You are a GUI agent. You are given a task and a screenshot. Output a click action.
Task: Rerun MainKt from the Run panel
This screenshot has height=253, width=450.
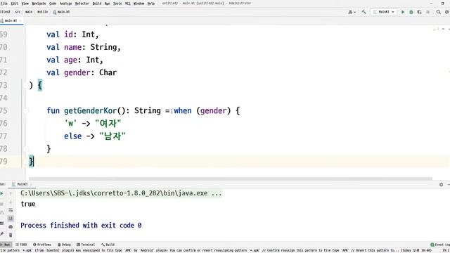coord(2,194)
